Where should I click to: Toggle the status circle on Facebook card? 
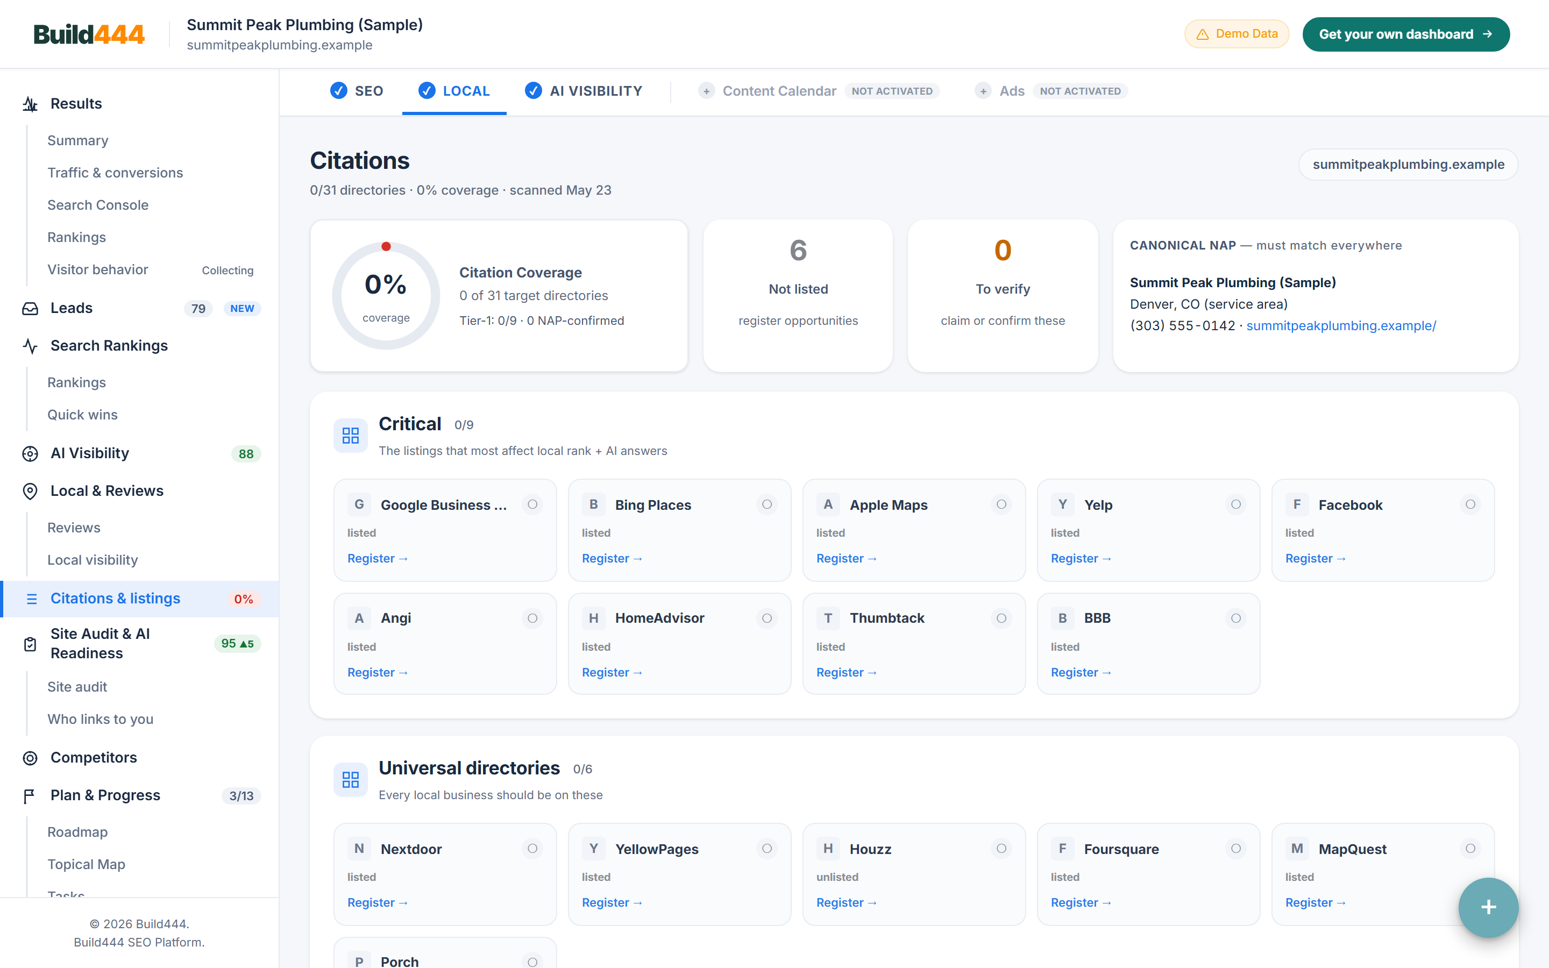(x=1469, y=504)
